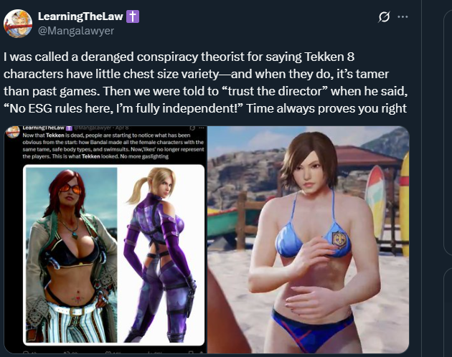
Task: Open the LearningTheLaw display name link
Action: (x=80, y=16)
